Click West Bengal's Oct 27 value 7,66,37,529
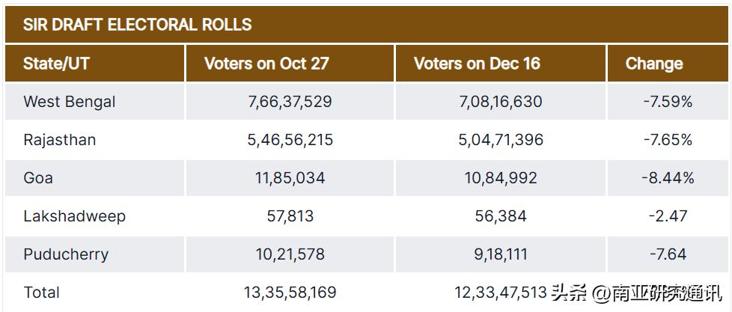Screen dimensions: 732x312 (x=290, y=102)
